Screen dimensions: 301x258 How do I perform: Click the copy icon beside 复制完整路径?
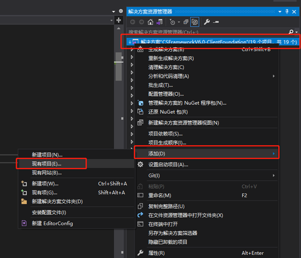(x=140, y=206)
